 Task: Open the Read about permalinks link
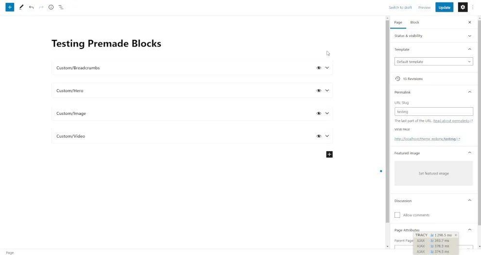[x=452, y=121]
